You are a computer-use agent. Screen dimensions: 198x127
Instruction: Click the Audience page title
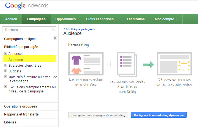pyautogui.click(x=72, y=33)
